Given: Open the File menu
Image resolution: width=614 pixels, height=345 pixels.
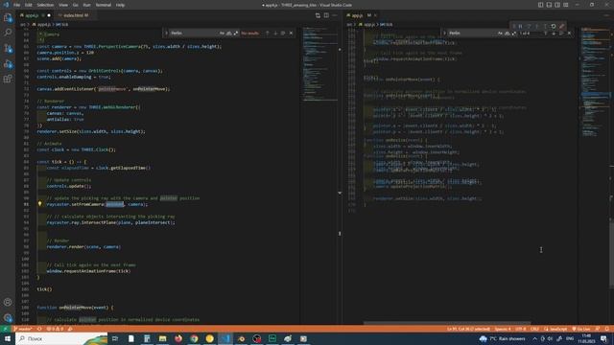Looking at the screenshot, I should pos(17,5).
